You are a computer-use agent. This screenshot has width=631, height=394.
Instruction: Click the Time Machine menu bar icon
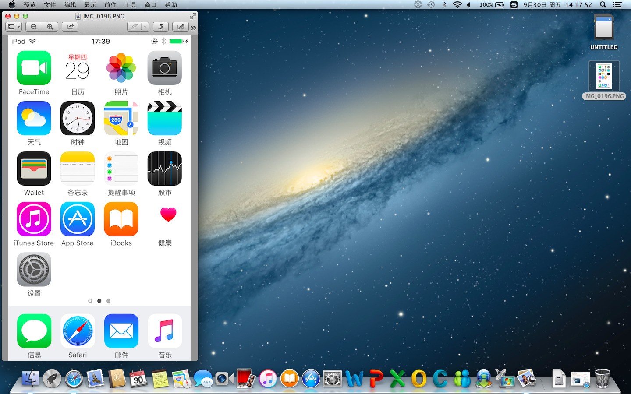(431, 5)
